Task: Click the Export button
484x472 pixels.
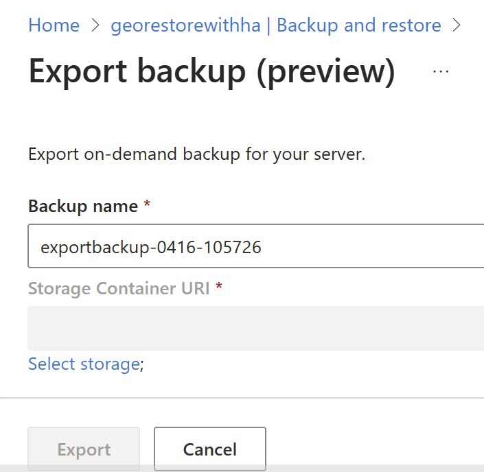Action: 84,449
